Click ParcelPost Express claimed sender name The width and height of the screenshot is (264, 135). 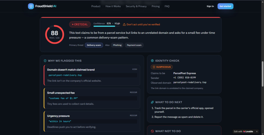click(x=184, y=73)
